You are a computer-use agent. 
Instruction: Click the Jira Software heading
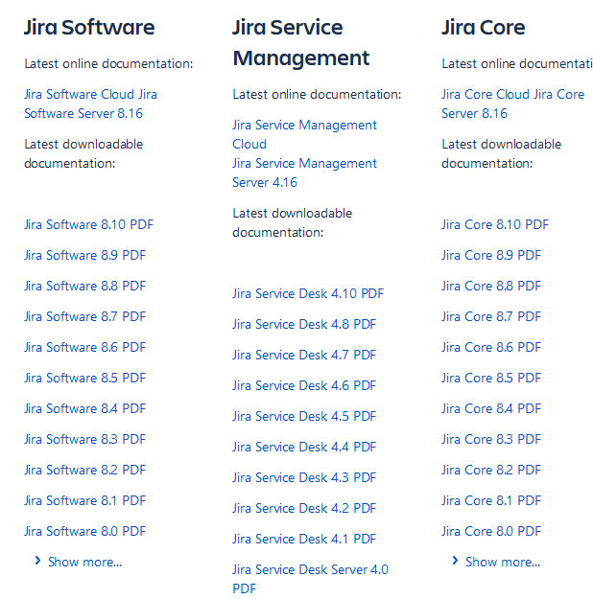89,28
